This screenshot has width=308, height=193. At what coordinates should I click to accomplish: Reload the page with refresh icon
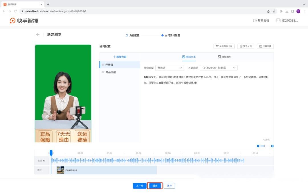pyautogui.click(x=15, y=11)
